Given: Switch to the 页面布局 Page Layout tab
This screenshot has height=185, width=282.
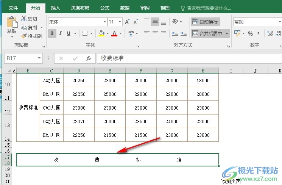Looking at the screenshot, I should point(80,8).
